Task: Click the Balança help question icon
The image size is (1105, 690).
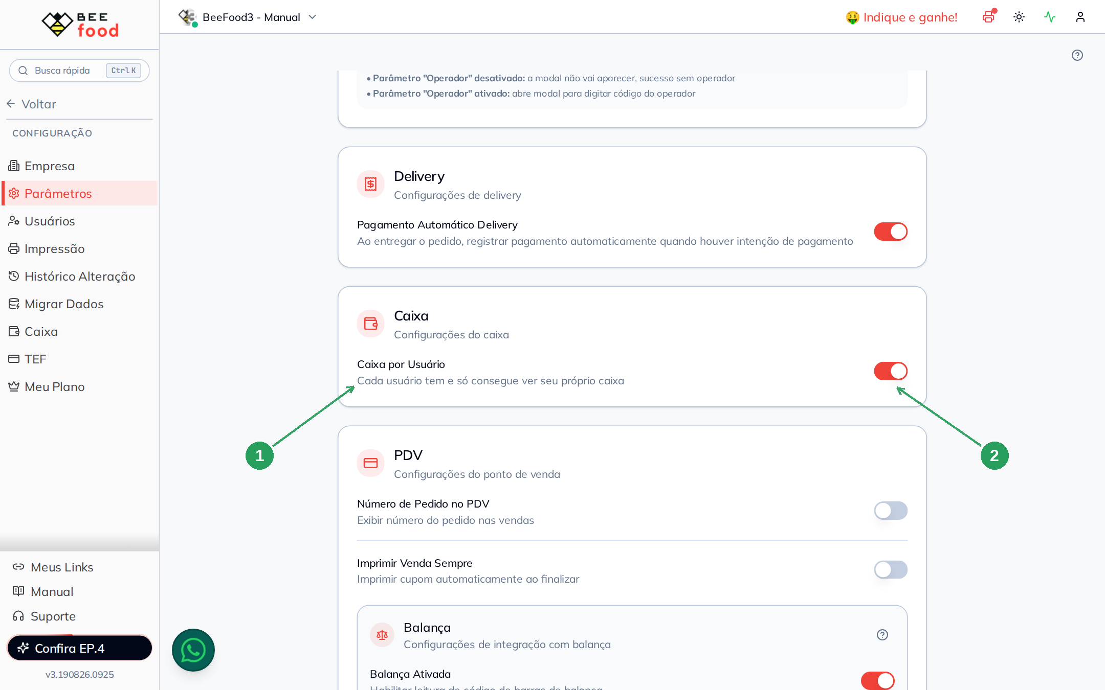Action: click(882, 635)
